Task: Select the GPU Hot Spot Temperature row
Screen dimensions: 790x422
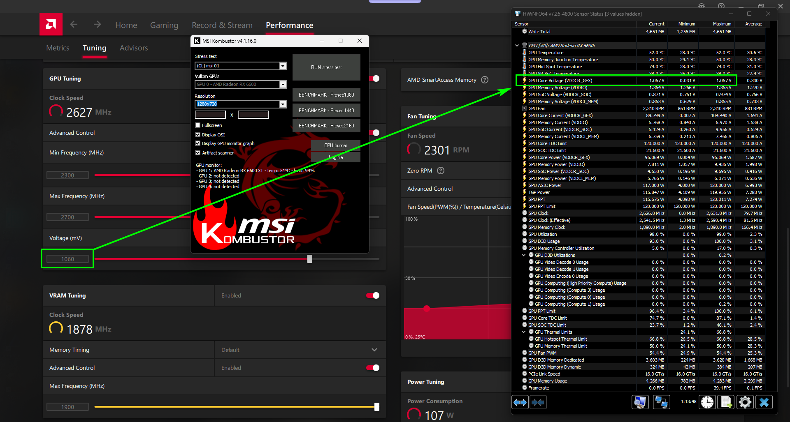Action: tap(640, 67)
